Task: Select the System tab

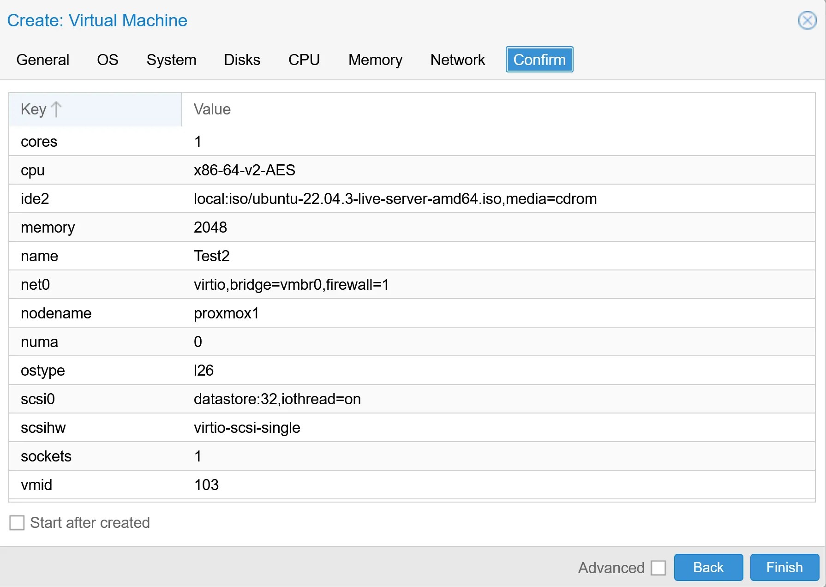Action: coord(171,60)
